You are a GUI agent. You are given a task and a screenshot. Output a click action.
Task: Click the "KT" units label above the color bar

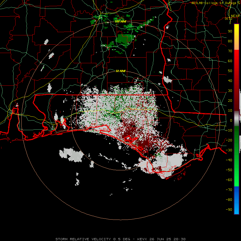tap(229, 18)
